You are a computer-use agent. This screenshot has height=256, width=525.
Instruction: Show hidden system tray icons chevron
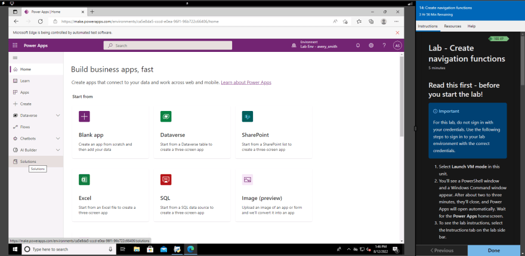coord(350,249)
